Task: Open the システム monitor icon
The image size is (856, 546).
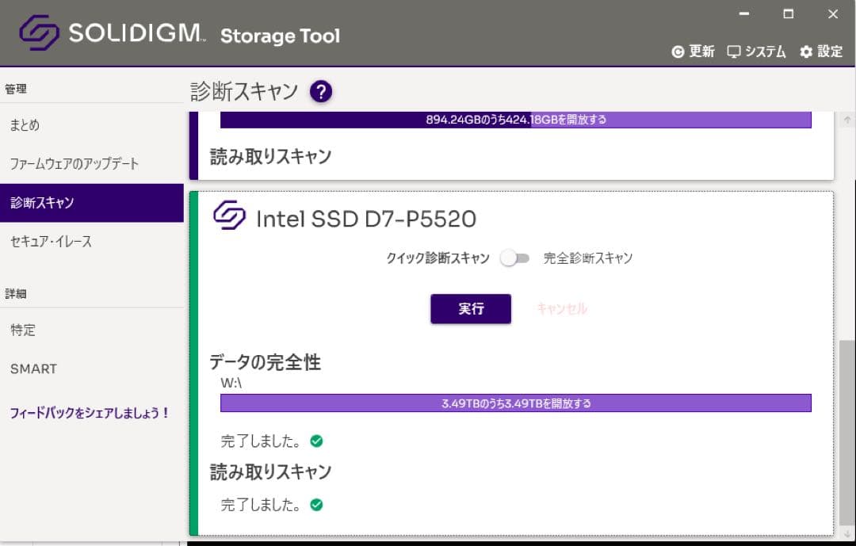Action: (734, 52)
